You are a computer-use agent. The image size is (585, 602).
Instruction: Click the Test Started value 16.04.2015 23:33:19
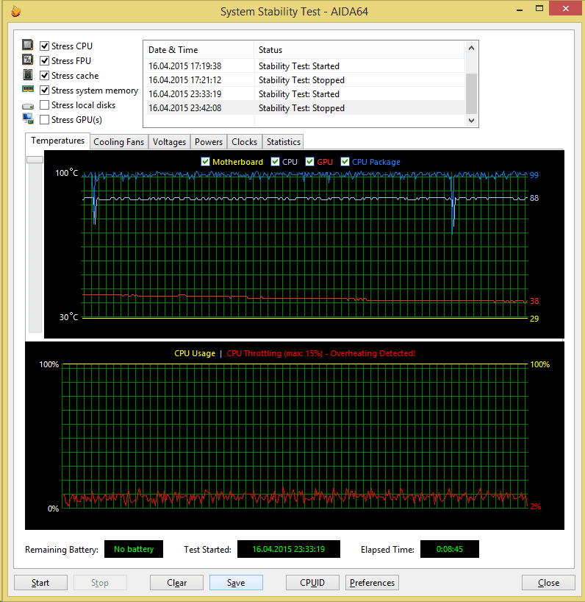click(x=289, y=549)
